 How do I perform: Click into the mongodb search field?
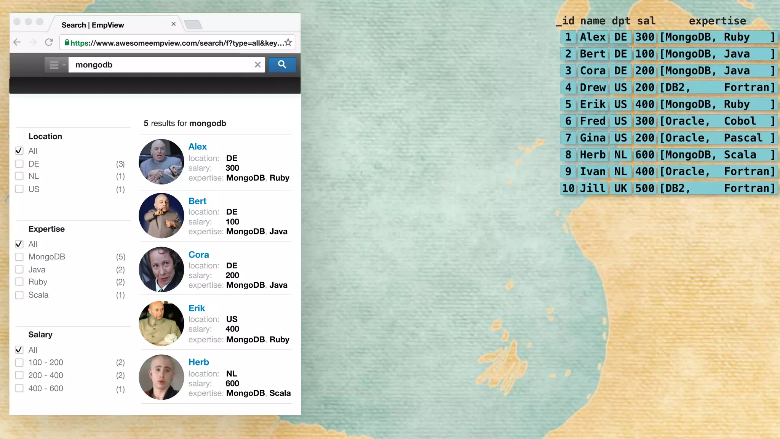point(160,65)
